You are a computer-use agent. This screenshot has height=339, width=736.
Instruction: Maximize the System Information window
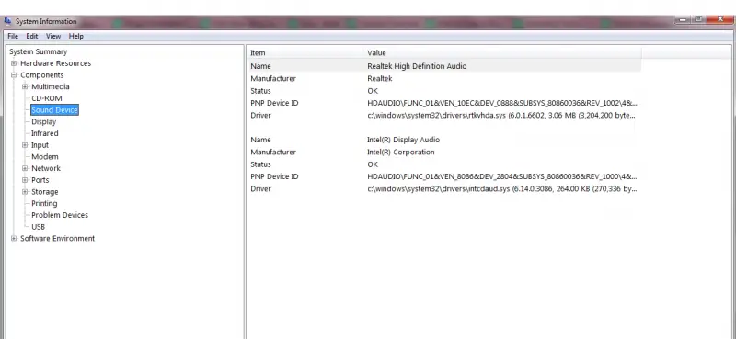point(698,19)
